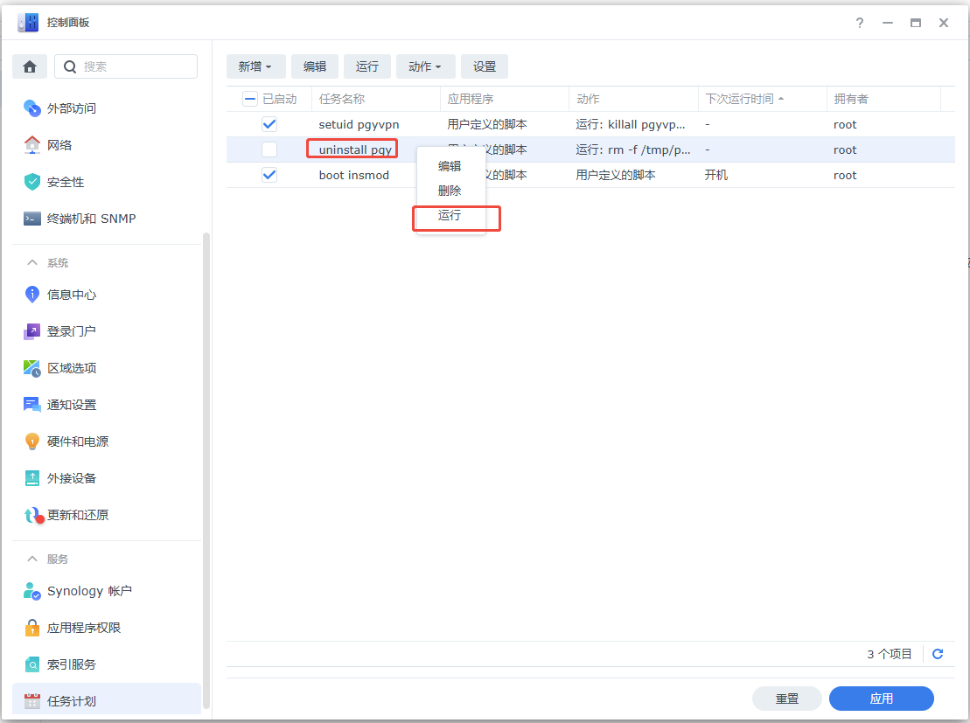Open 安全性 shield icon
Viewport: 970px width, 723px height.
click(32, 182)
